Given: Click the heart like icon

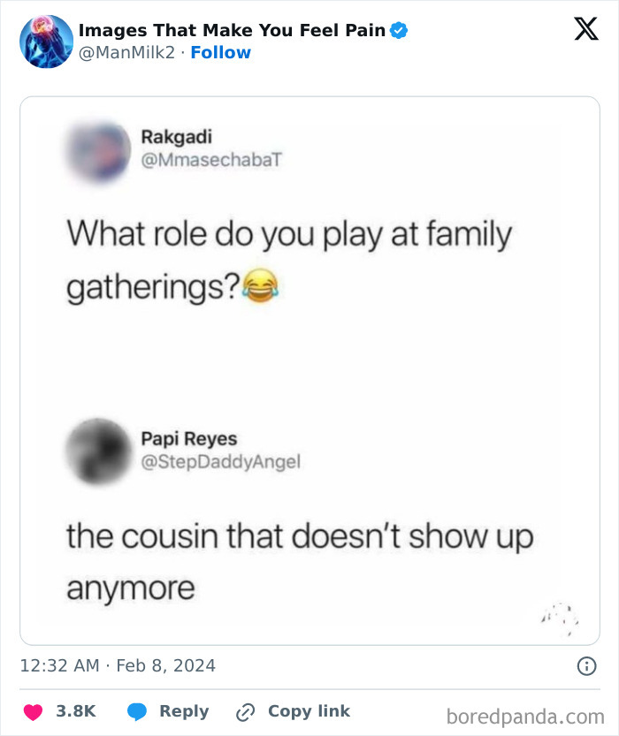Looking at the screenshot, I should (33, 712).
